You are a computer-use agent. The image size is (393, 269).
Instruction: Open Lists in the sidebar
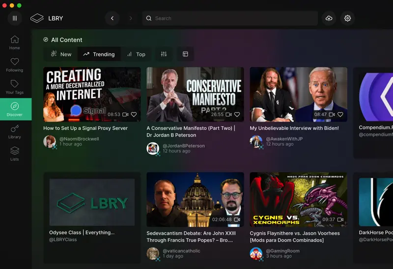click(15, 154)
